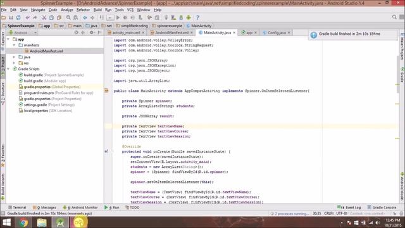The image size is (405, 228).
Task: Switch to the activity_main.xml editor tab
Action: pos(126,33)
